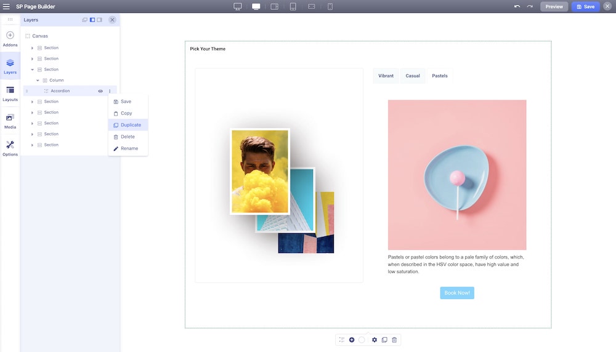Expand the first Section in Layers
The image size is (616, 352).
(32, 48)
